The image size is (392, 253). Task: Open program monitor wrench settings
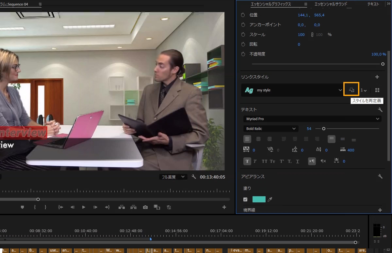click(194, 177)
